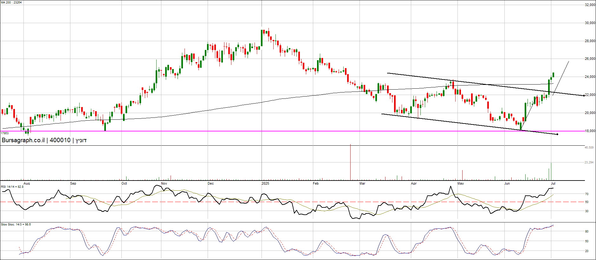Click the 46,589 volume axis label
Image resolution: width=596 pixels, height=260 pixels.
pos(589,148)
